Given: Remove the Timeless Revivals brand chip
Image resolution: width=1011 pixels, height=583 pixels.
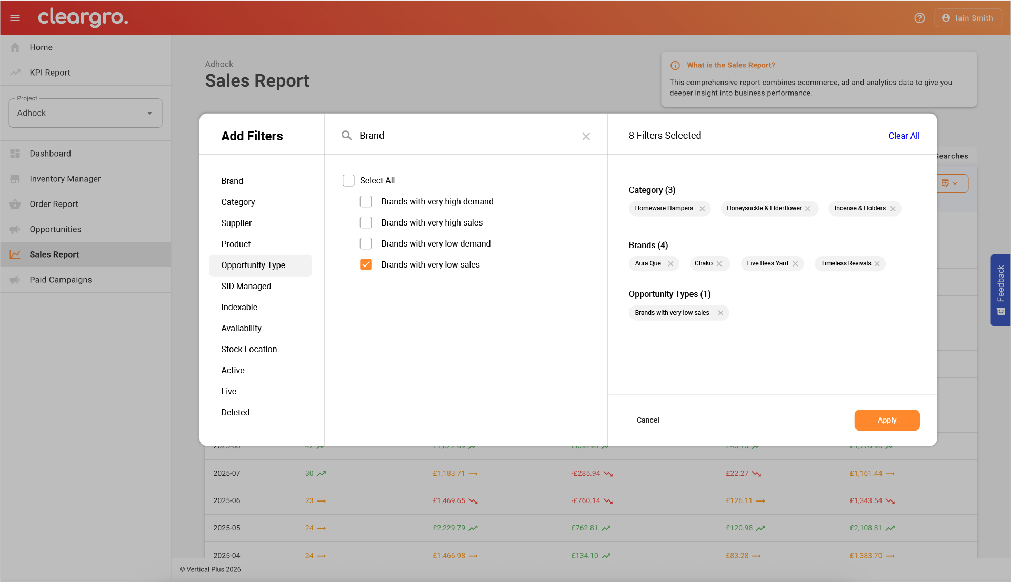Looking at the screenshot, I should [x=877, y=264].
